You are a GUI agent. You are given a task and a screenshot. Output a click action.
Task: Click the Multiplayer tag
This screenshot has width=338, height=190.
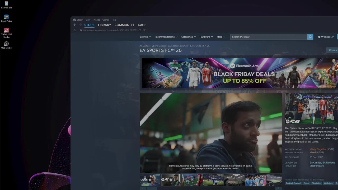tap(328, 183)
